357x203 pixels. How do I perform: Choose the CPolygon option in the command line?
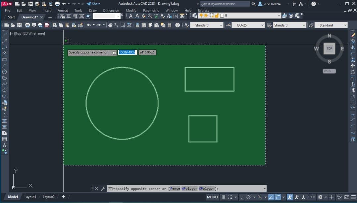(x=207, y=188)
